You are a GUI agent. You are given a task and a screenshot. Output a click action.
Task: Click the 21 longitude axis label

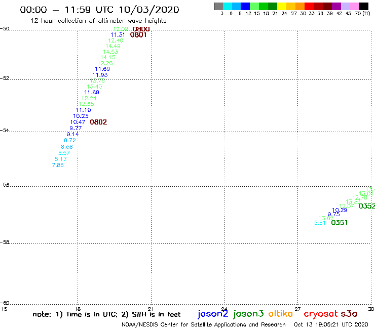[x=151, y=309]
